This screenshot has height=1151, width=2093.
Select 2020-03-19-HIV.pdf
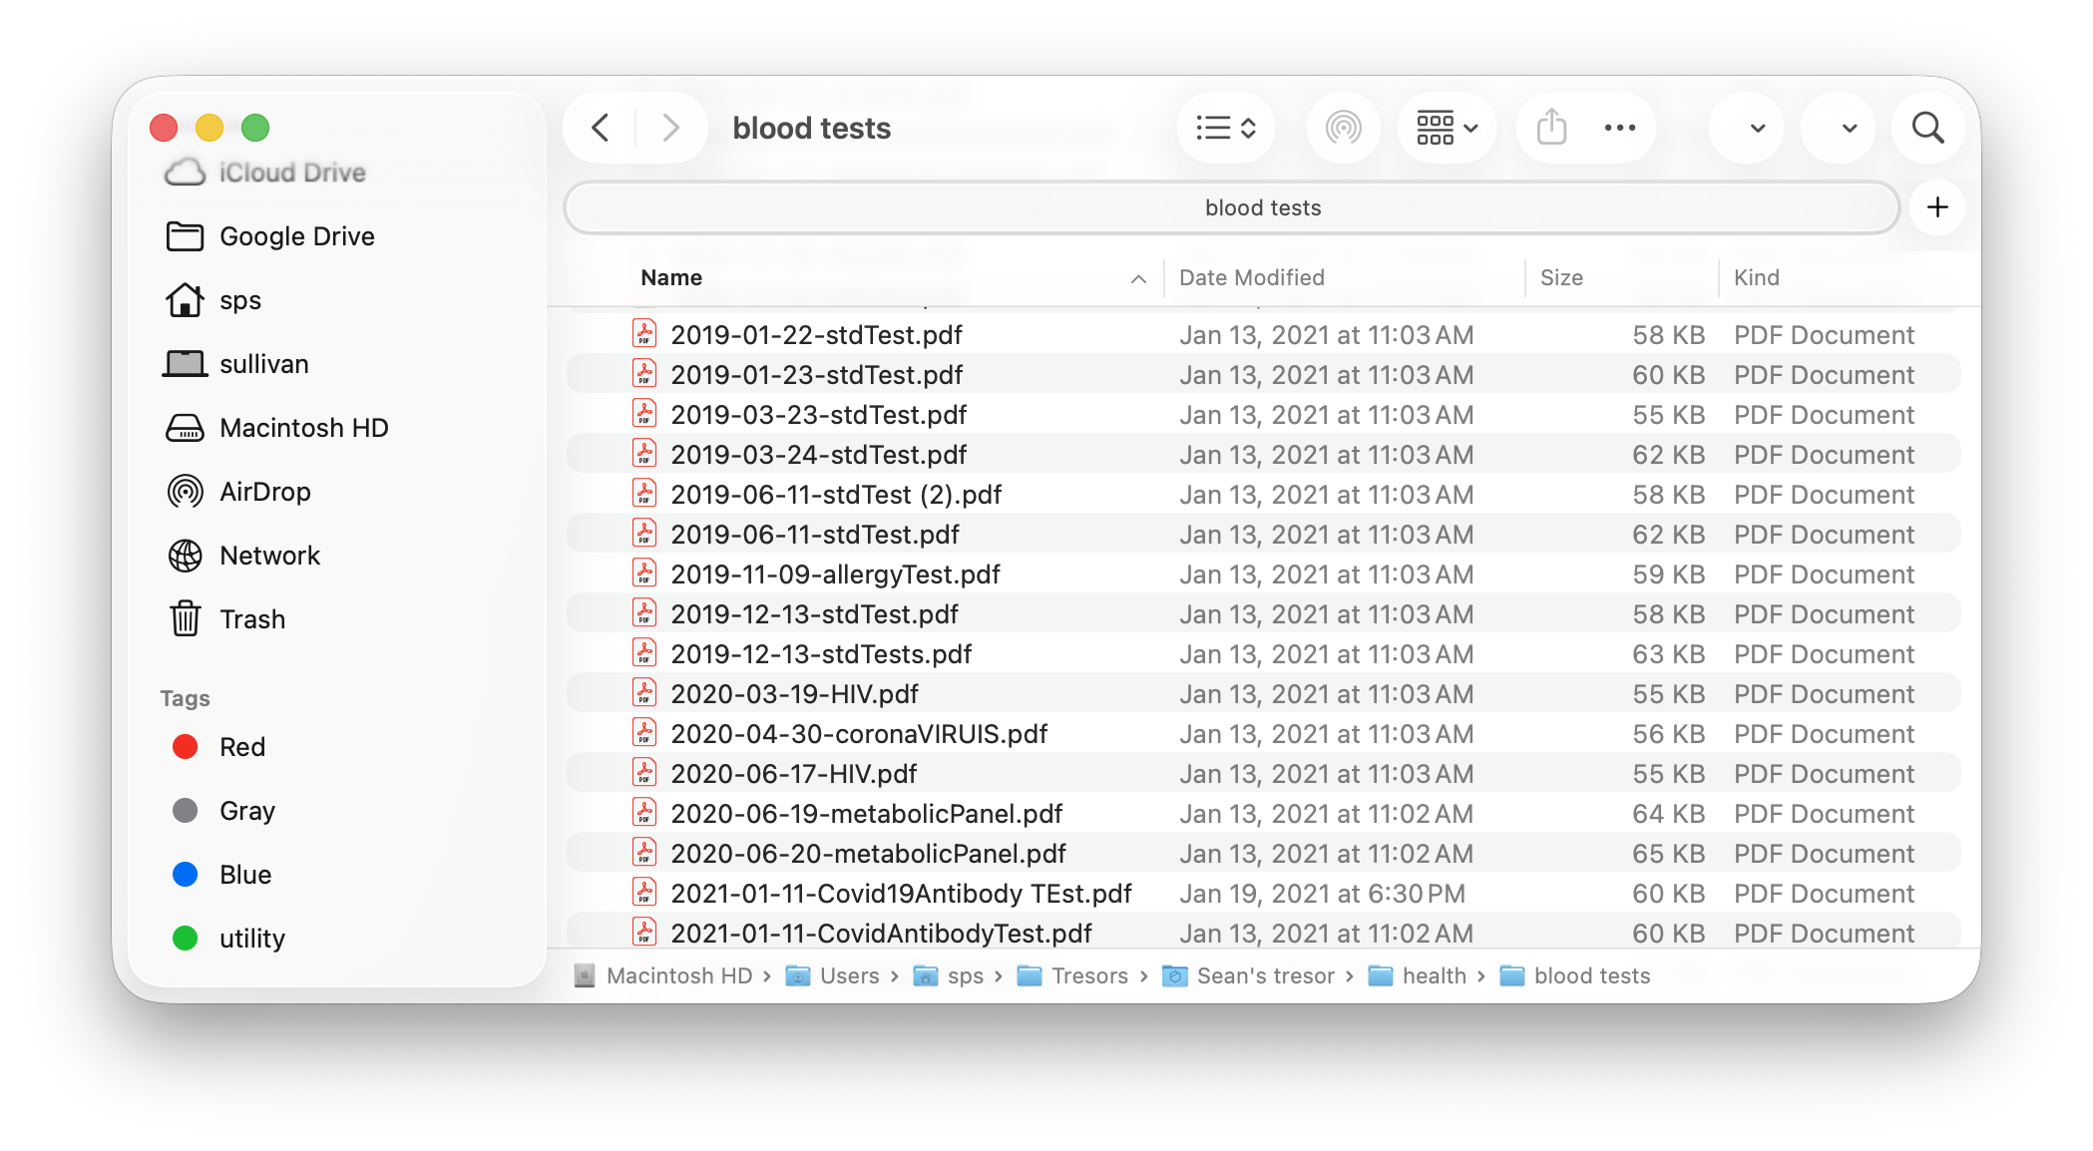[x=1263, y=694]
